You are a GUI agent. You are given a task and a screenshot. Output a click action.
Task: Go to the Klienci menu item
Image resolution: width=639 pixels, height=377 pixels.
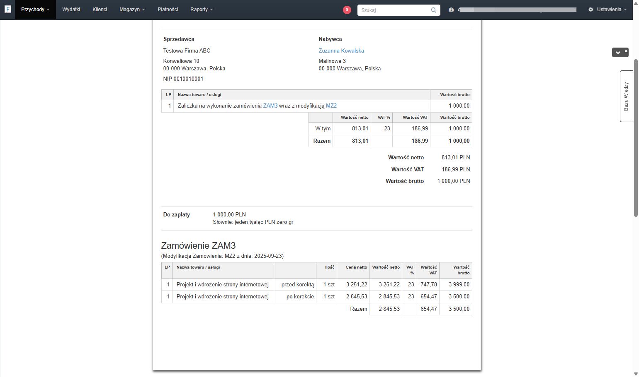(100, 10)
